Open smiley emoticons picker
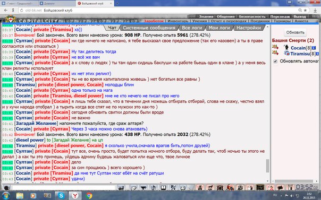The image size is (321, 200). 183,188
